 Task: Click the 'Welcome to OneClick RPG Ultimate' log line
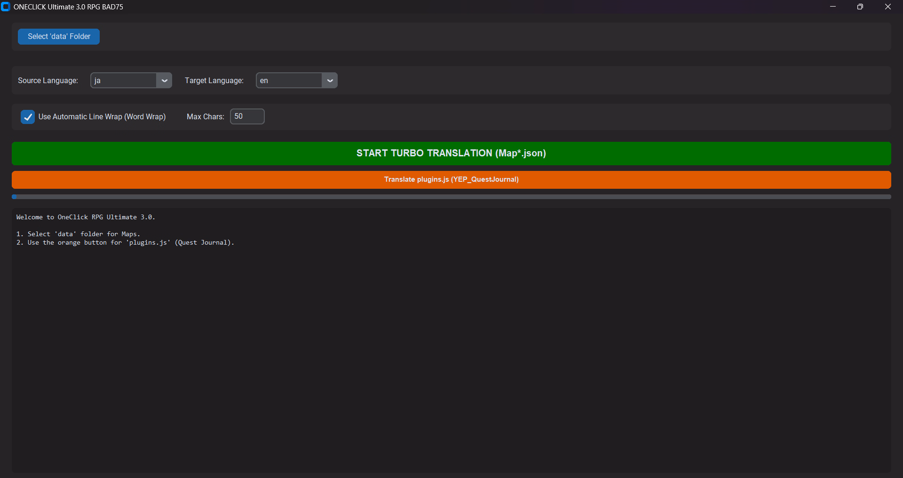(86, 217)
